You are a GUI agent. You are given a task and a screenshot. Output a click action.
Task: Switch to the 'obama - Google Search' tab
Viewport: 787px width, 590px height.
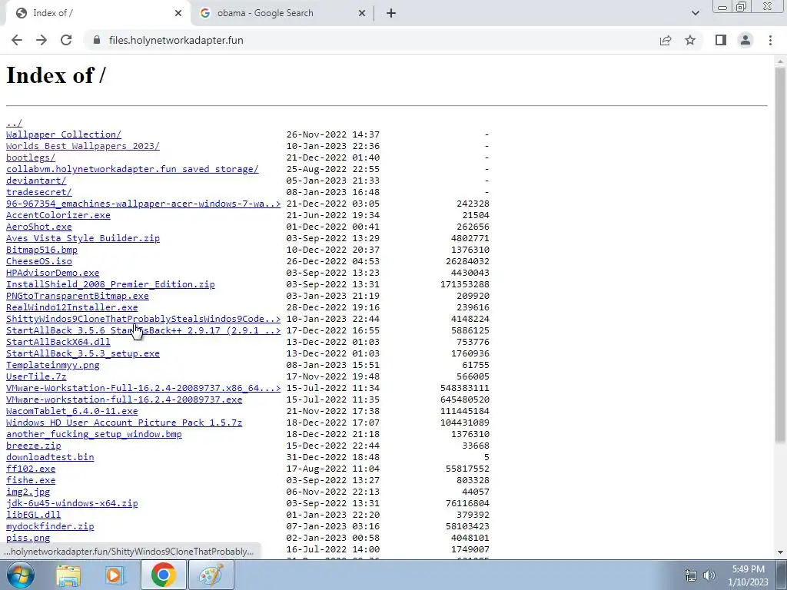[x=283, y=13]
